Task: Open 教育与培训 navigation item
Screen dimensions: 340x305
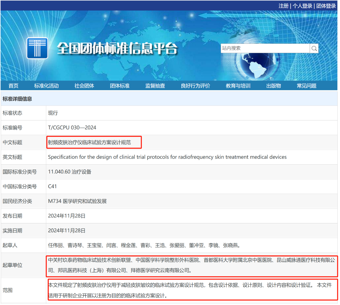Action: [x=238, y=86]
